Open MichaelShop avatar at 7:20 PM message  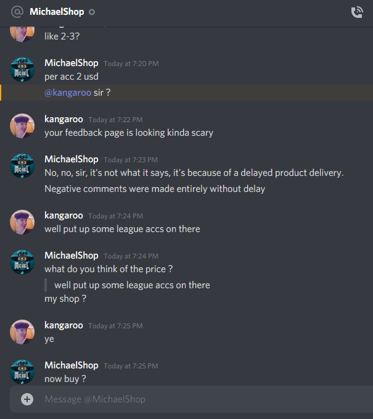tap(22, 70)
